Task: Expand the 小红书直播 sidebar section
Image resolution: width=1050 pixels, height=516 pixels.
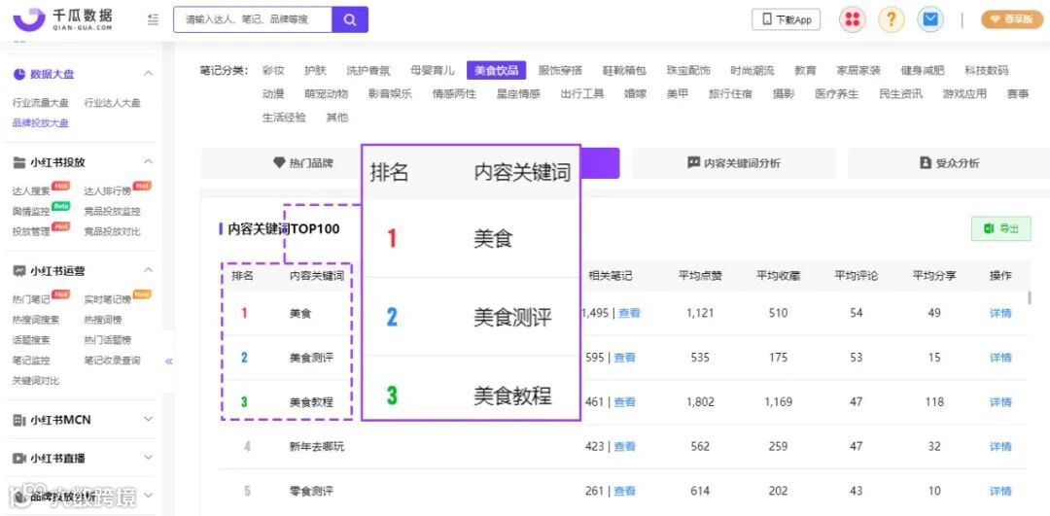Action: (x=149, y=458)
